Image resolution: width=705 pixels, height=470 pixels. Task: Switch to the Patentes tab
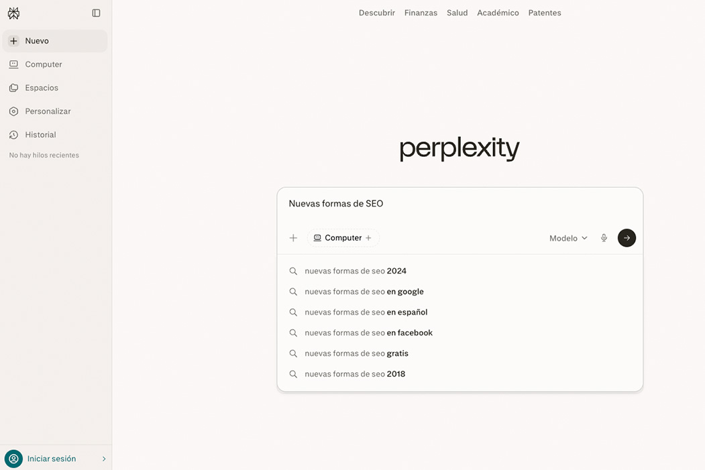pyautogui.click(x=544, y=12)
